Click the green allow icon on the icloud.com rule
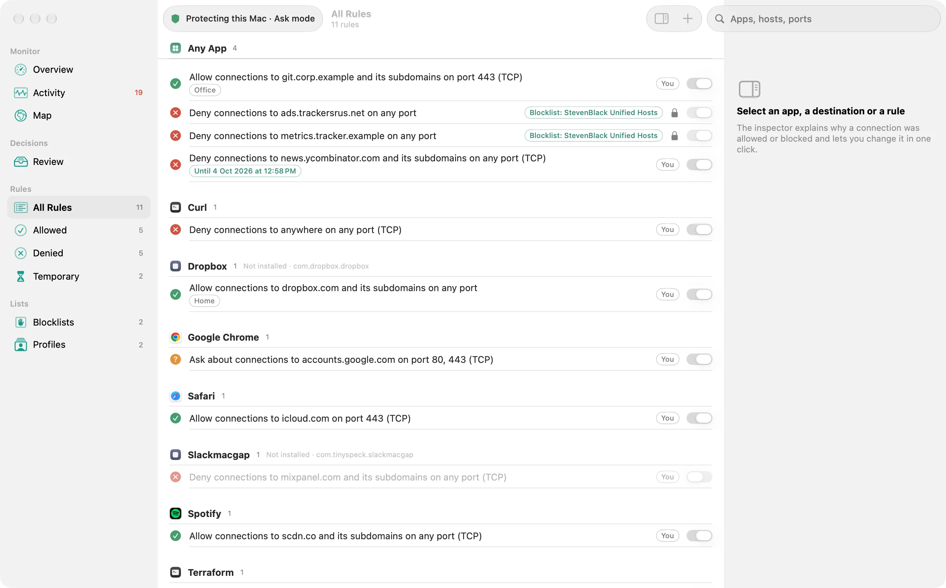 point(176,418)
